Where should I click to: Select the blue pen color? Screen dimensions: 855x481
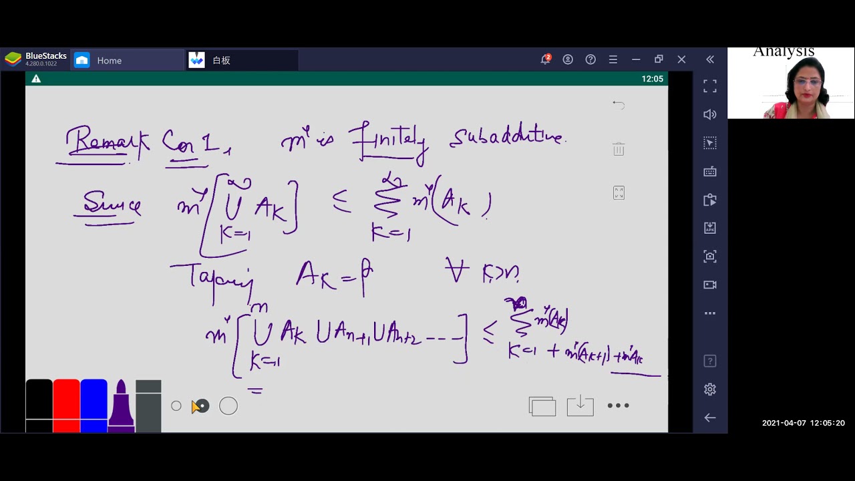click(94, 406)
